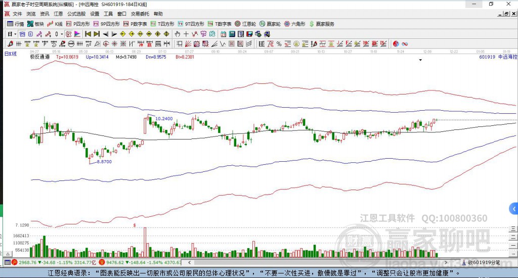Click the red starburst icon

tap(114, 43)
